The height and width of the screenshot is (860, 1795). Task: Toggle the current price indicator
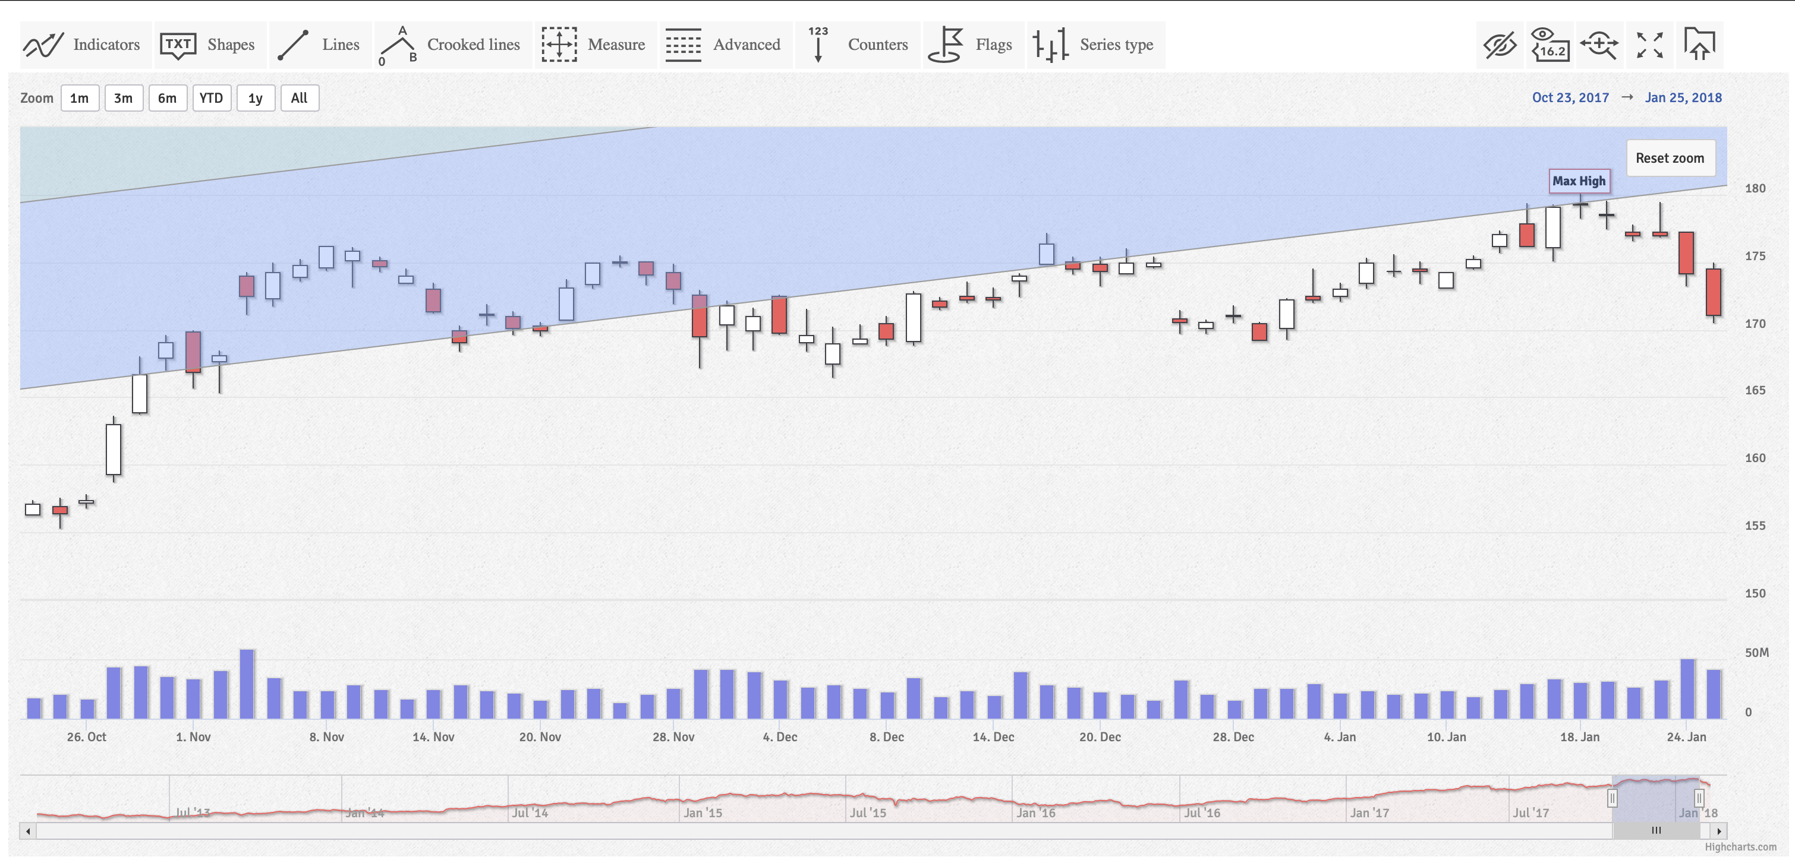(1551, 45)
